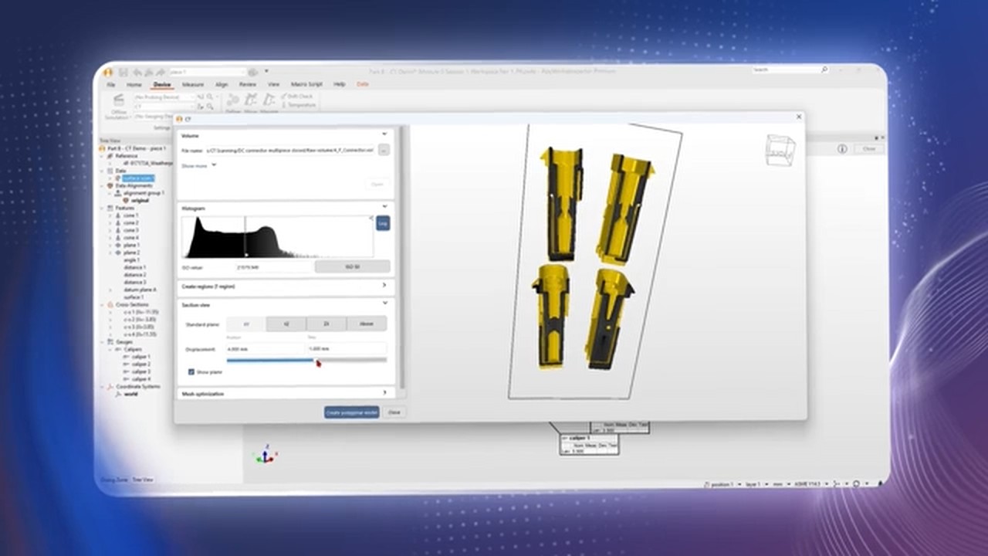Close the CT dialog with the X
Screen dimensions: 988x556
tap(798, 117)
